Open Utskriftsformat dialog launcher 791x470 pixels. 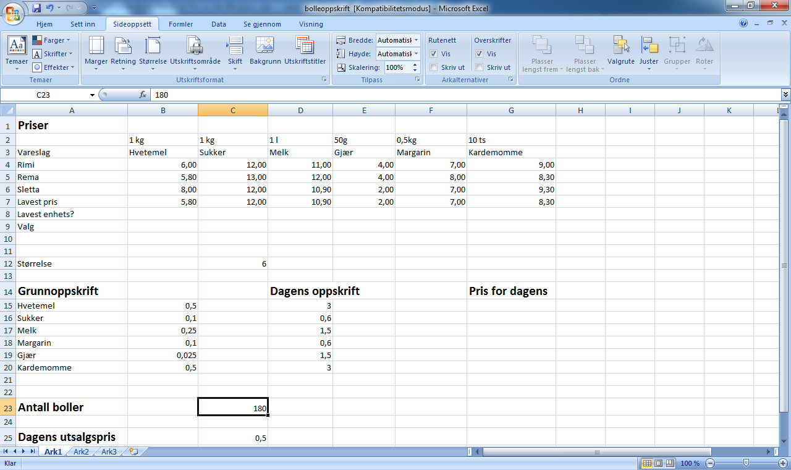point(324,80)
